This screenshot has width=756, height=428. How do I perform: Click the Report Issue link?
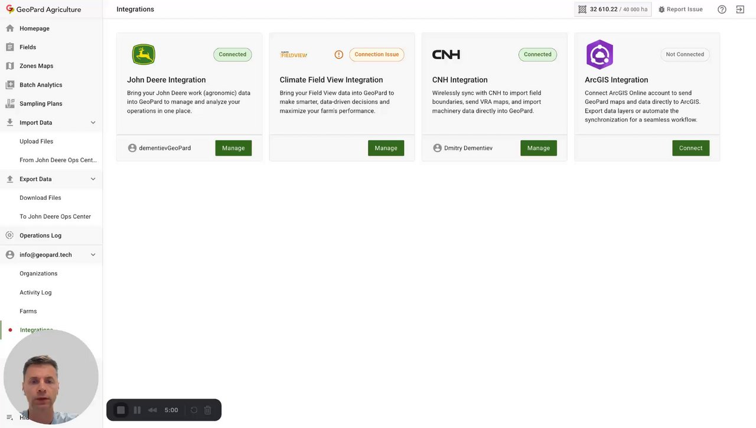680,9
